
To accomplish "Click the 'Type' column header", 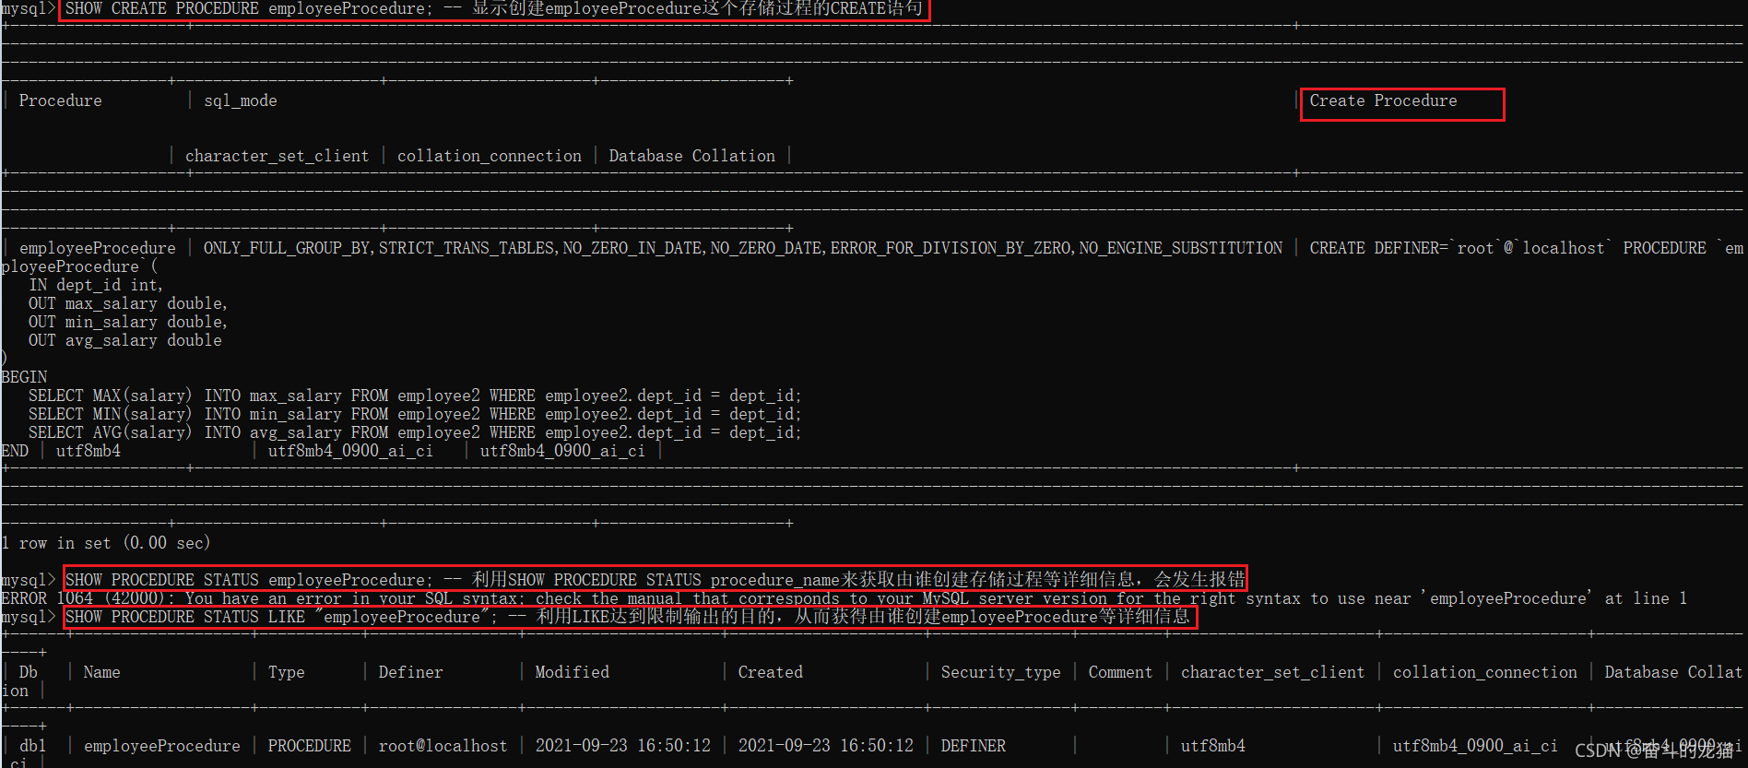I will pos(286,672).
